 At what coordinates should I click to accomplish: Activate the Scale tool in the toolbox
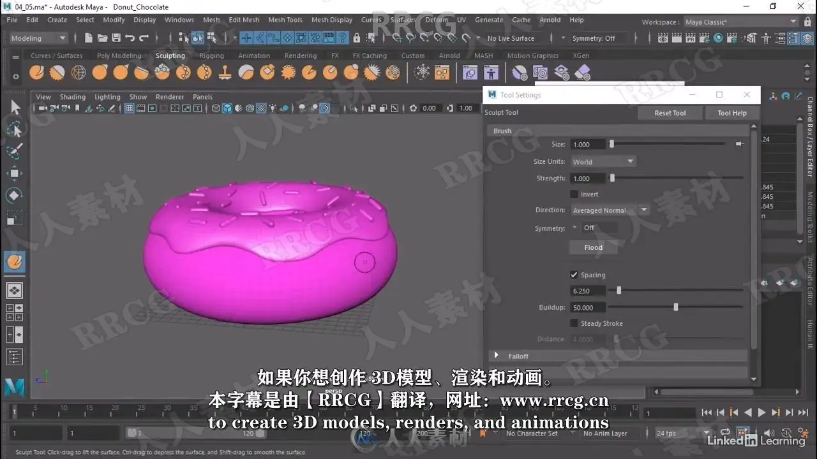[x=15, y=217]
